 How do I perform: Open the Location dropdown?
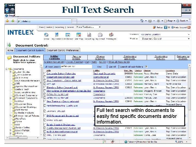[165, 34]
